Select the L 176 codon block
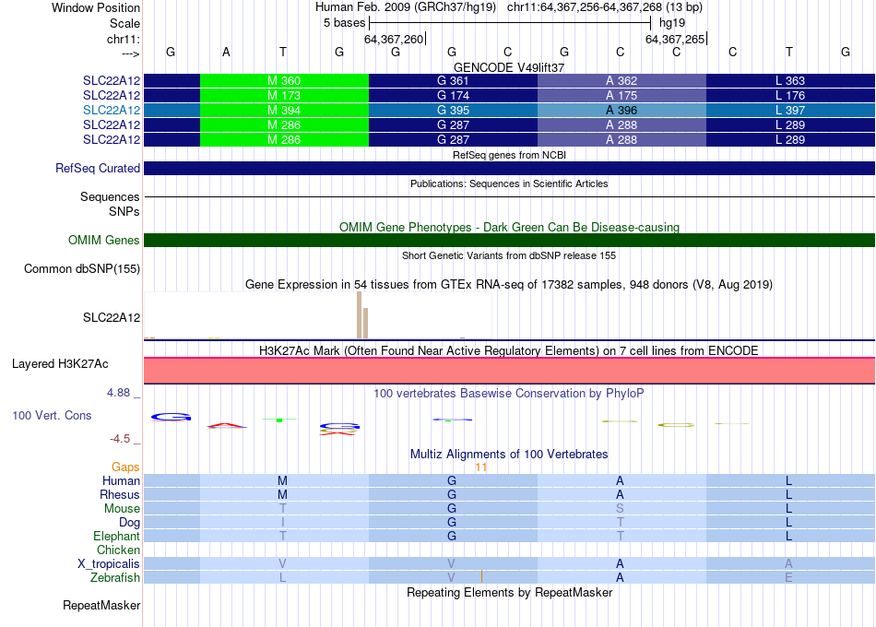Image resolution: width=876 pixels, height=627 pixels. click(790, 96)
